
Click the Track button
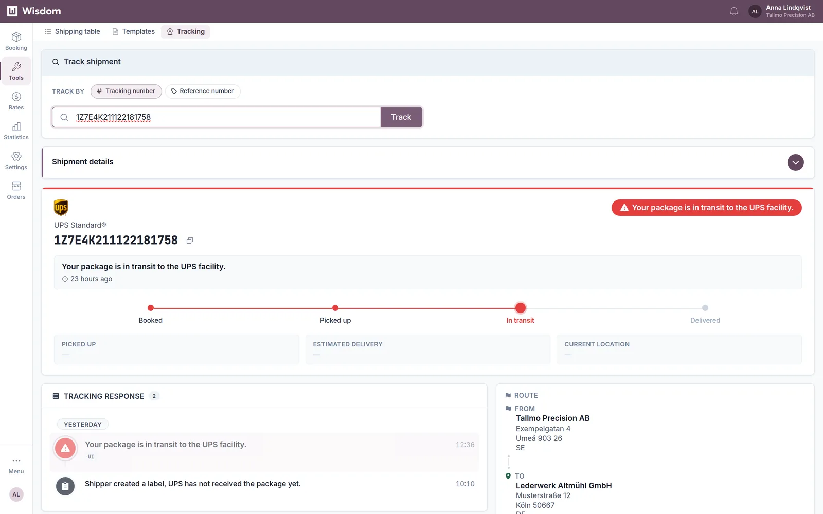pyautogui.click(x=401, y=117)
